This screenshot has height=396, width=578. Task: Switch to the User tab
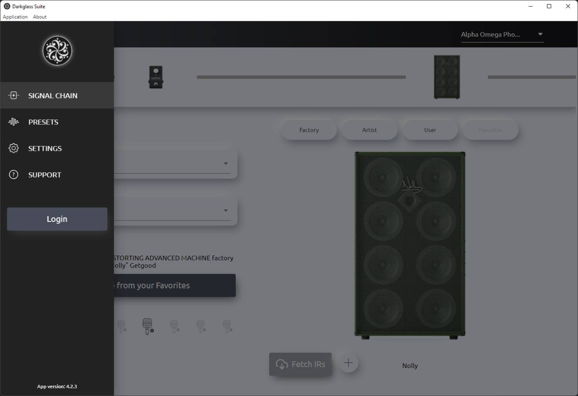pos(430,130)
